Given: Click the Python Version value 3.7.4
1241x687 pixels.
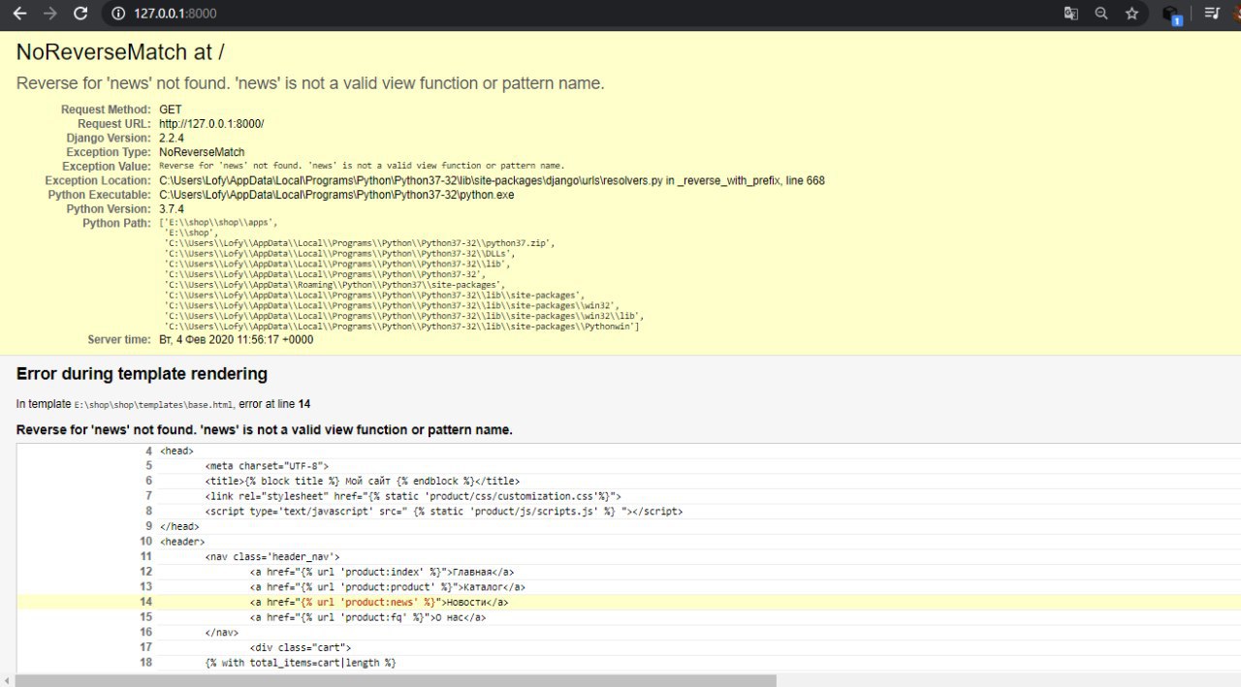Looking at the screenshot, I should [172, 209].
